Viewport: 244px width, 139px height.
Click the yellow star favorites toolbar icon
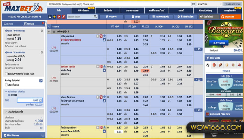[x=54, y=16]
